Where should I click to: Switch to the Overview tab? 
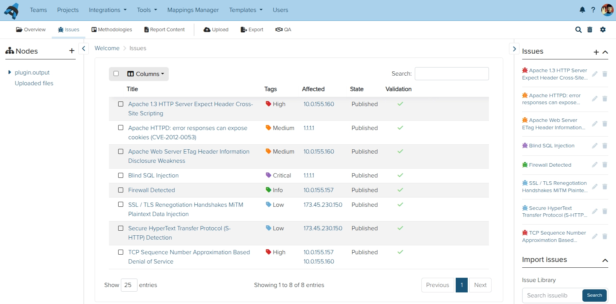tap(31, 30)
